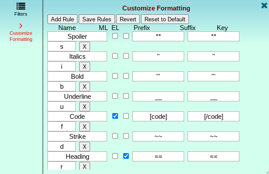This screenshot has width=269, height=174.
Task: Uncheck the ML checkbox for Code
Action: pos(115,116)
